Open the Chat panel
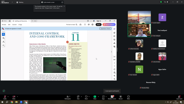Viewport: 184px width, 104px height. click(78, 97)
